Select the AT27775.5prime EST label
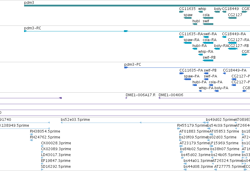Screen dimensions: 250x171 [x=229, y=167]
